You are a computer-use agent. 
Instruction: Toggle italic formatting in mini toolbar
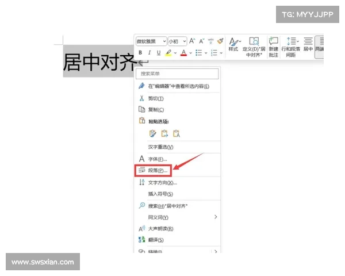point(149,52)
